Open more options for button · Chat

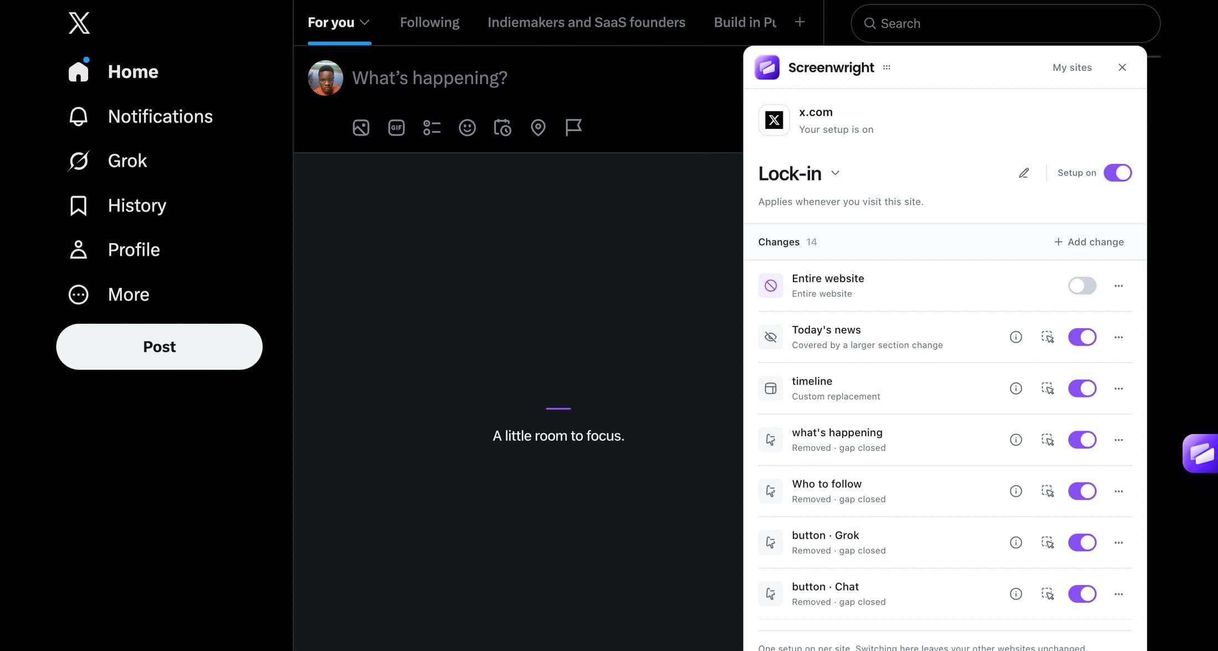(1118, 594)
